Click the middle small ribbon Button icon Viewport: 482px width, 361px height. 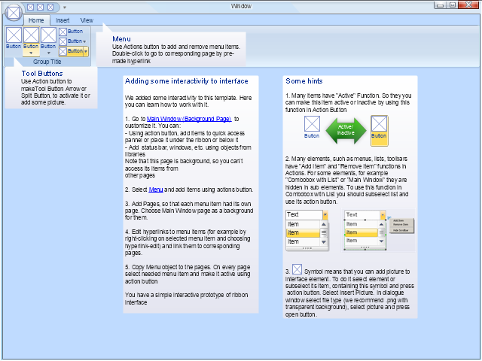pyautogui.click(x=63, y=41)
